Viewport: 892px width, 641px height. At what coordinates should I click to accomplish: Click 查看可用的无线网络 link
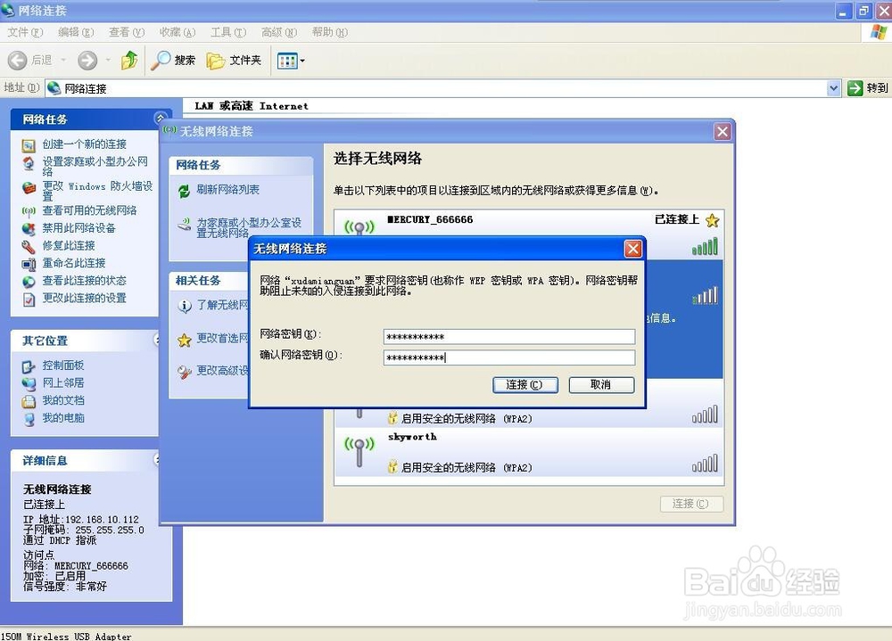[x=89, y=210]
